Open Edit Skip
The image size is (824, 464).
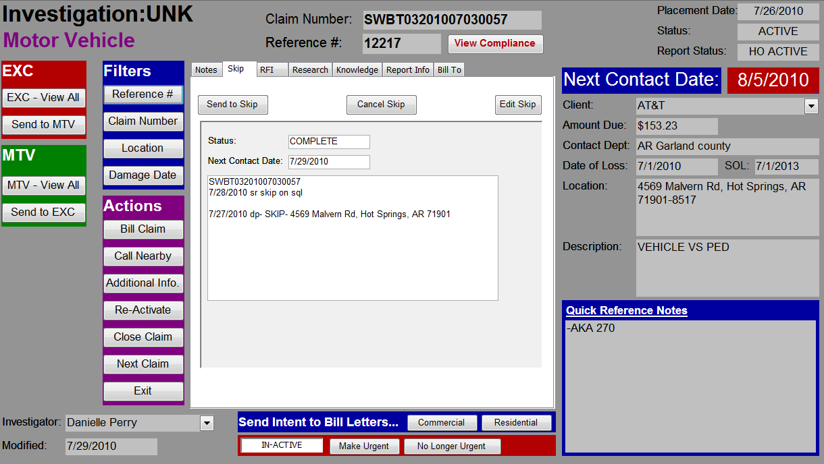(518, 105)
